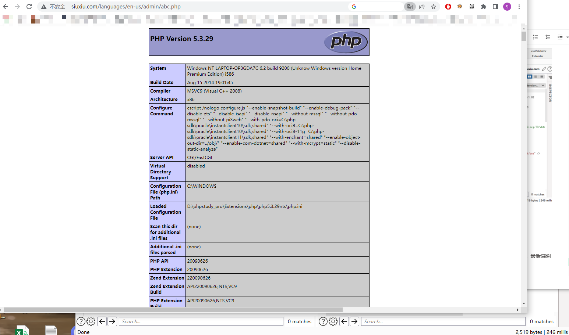
Task: Select the tabbed layout toggle in Burp
Action: tap(542, 77)
